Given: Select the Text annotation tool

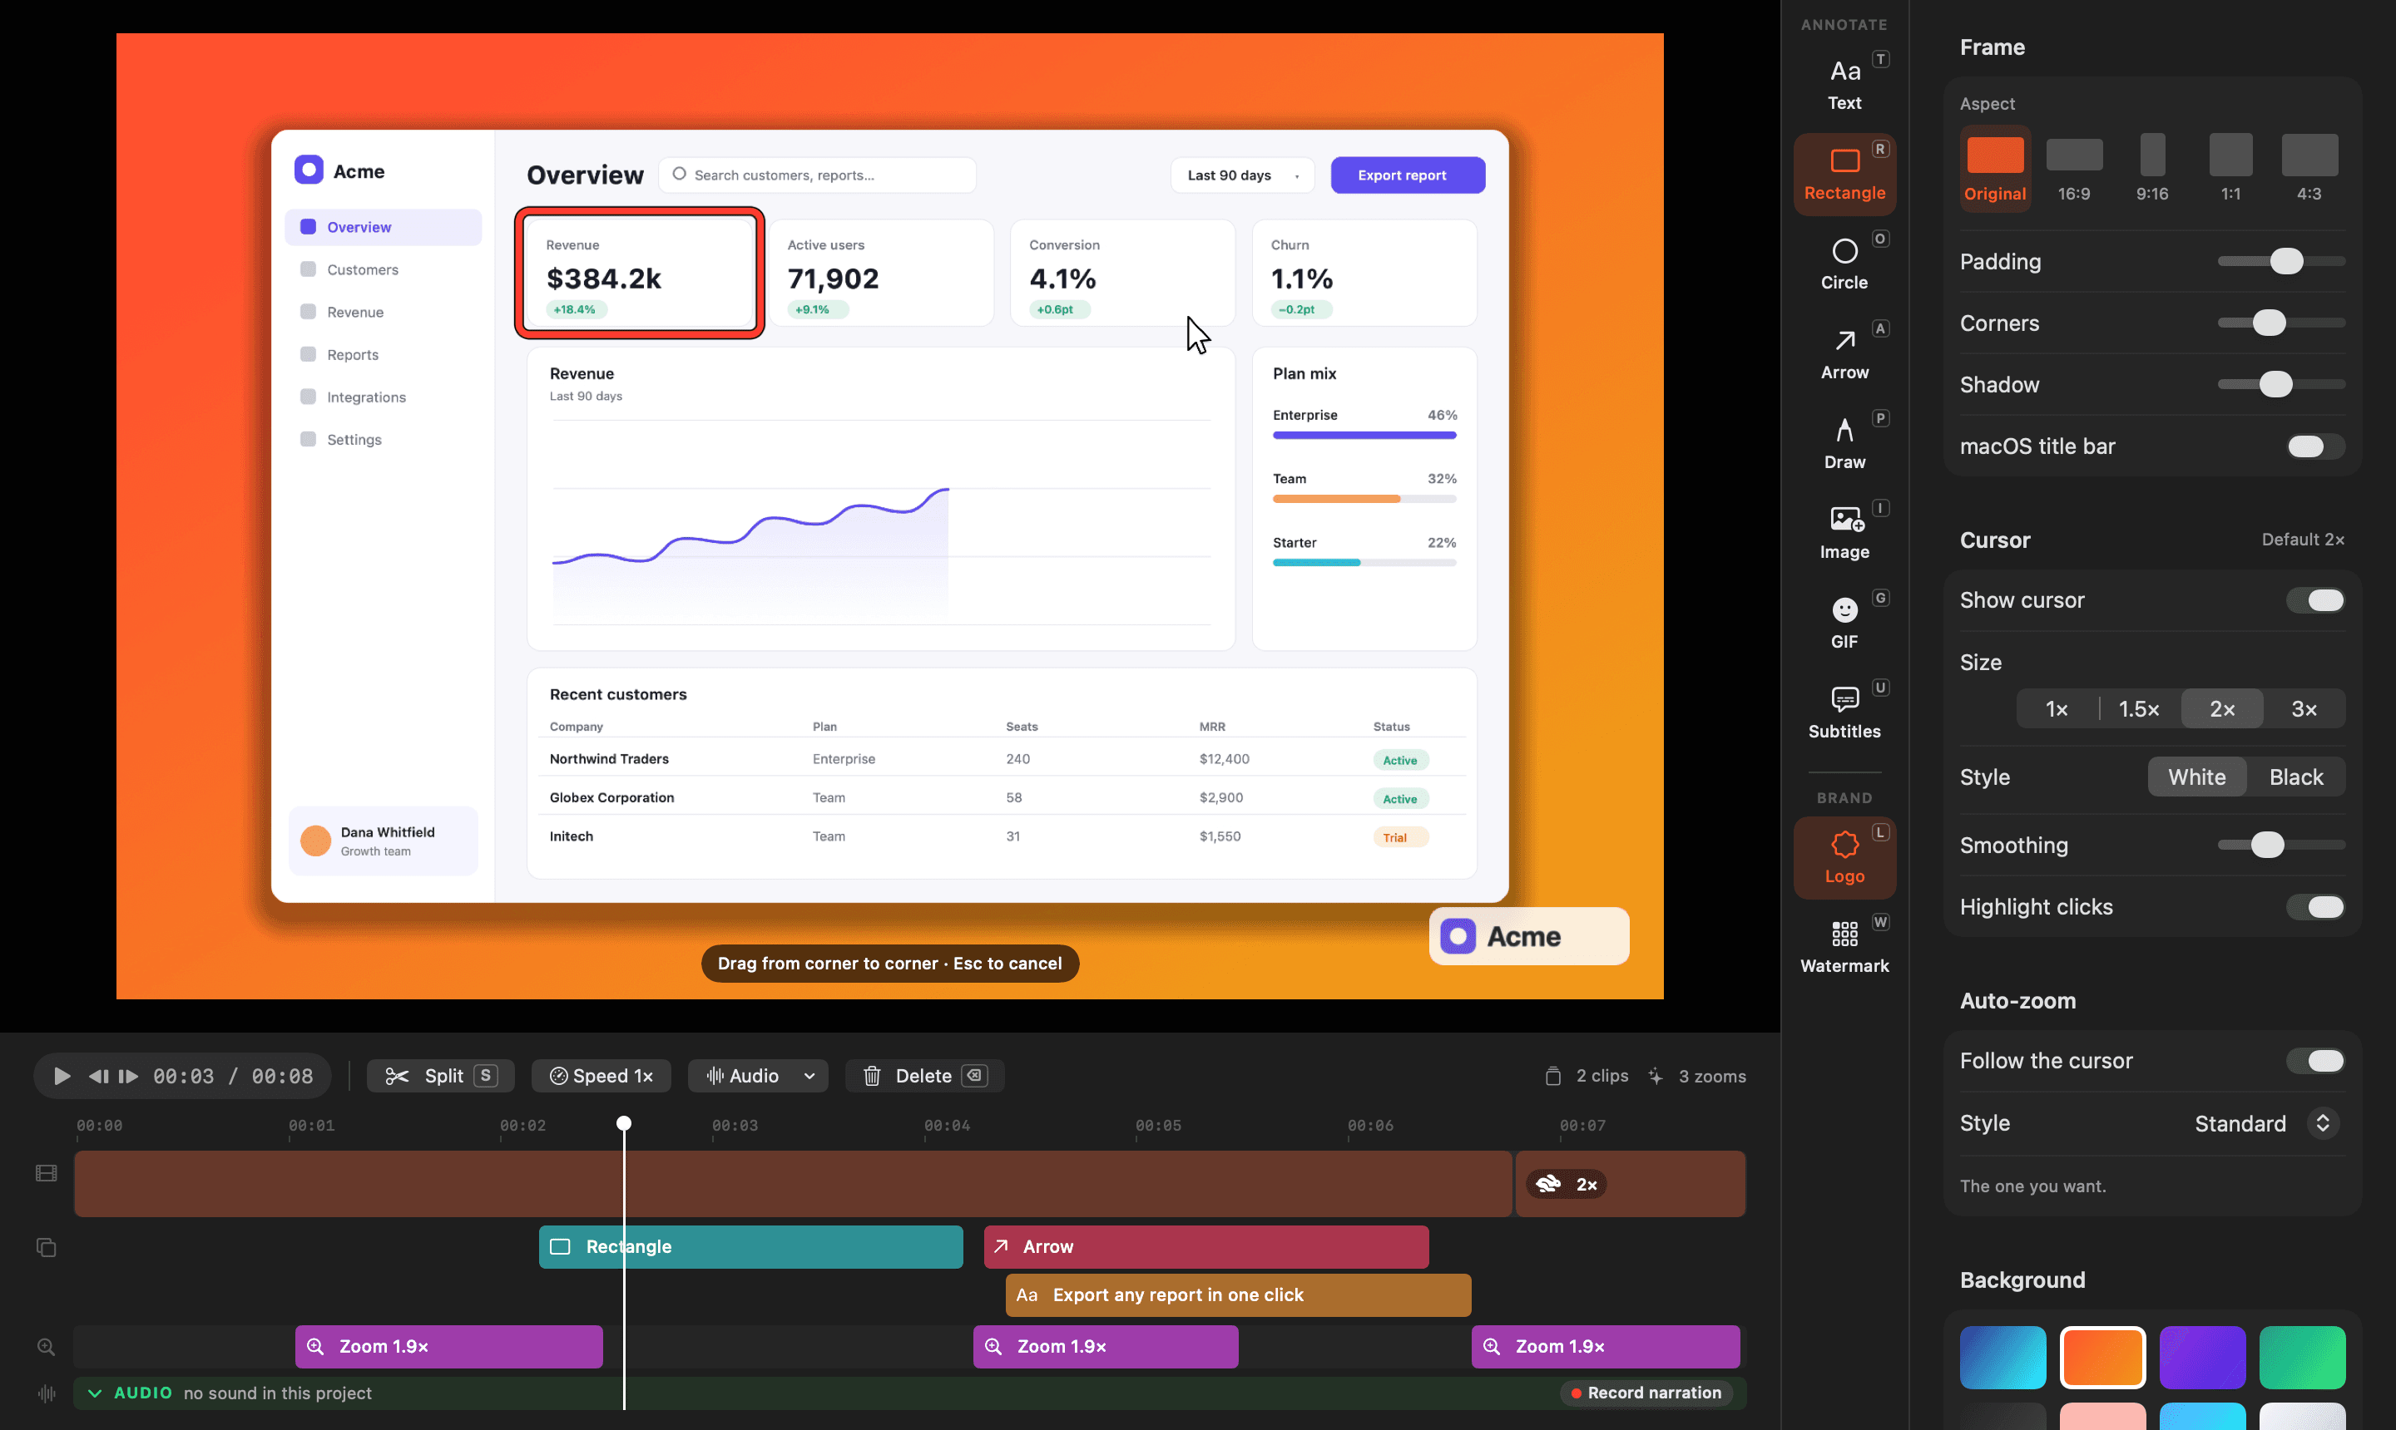Looking at the screenshot, I should pos(1844,85).
